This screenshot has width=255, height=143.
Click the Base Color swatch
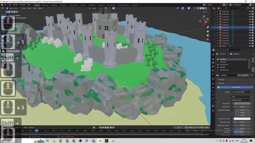242,103
